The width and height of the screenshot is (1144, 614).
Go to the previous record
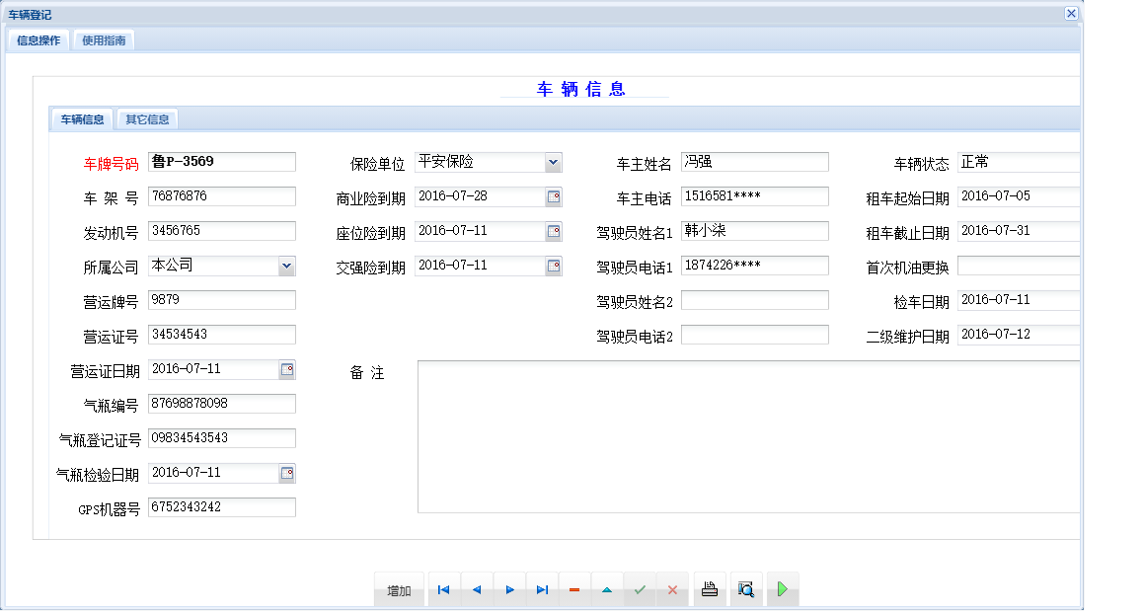click(477, 589)
